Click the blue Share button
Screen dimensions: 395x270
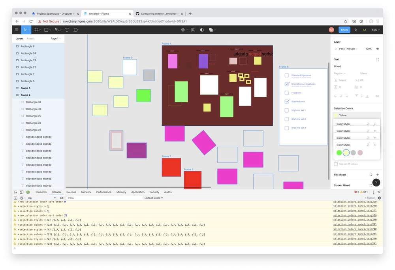(x=344, y=30)
